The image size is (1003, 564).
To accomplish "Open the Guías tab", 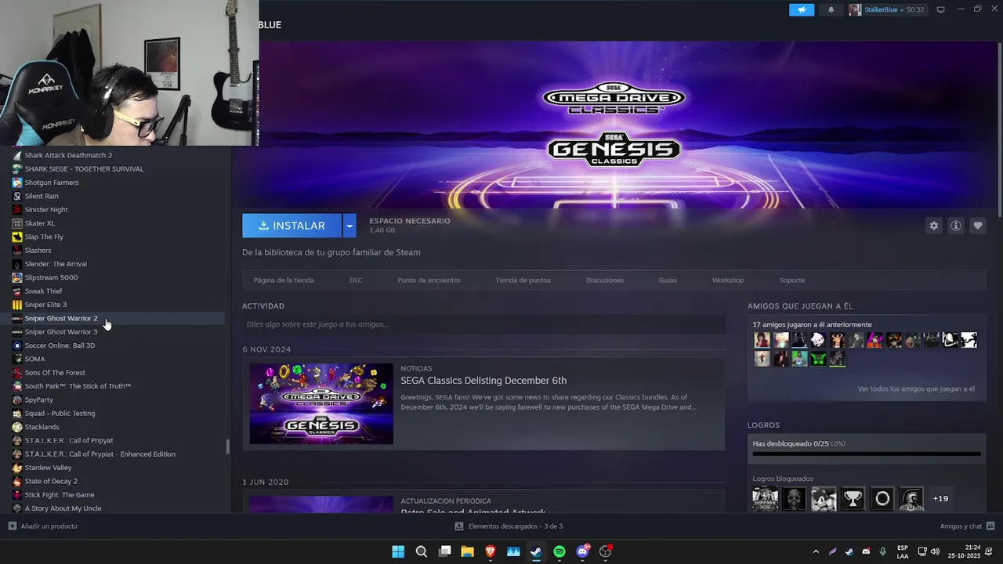I will 668,280.
